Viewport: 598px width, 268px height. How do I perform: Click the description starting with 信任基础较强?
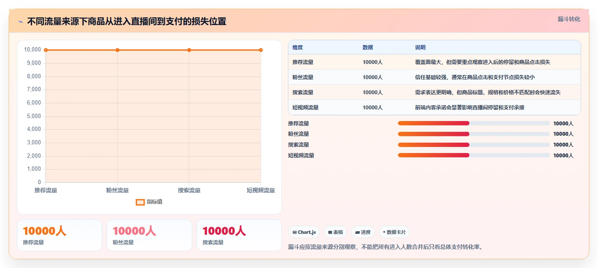(x=475, y=77)
